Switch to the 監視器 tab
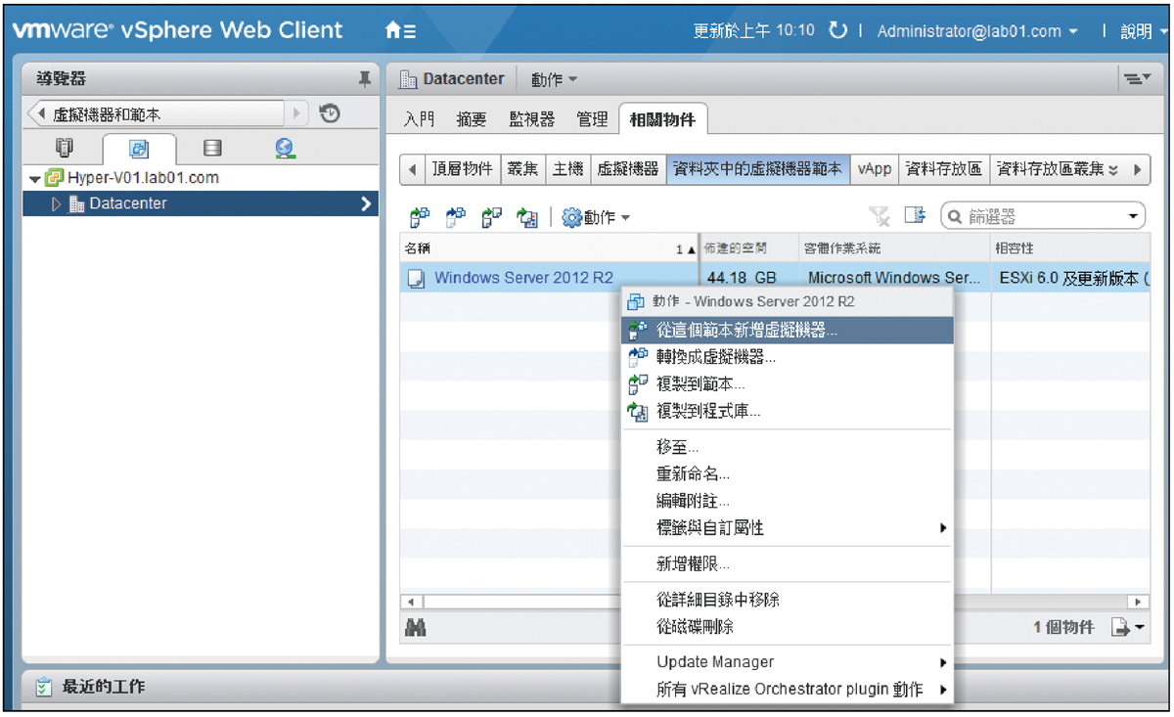The width and height of the screenshot is (1174, 717). click(532, 119)
